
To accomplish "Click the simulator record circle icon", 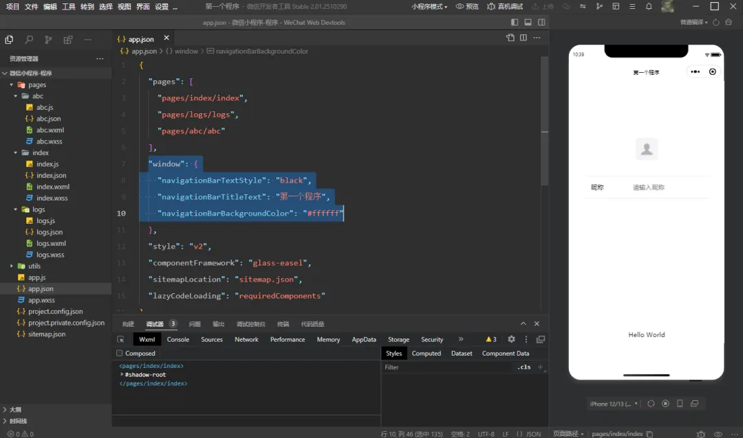I will 666,404.
